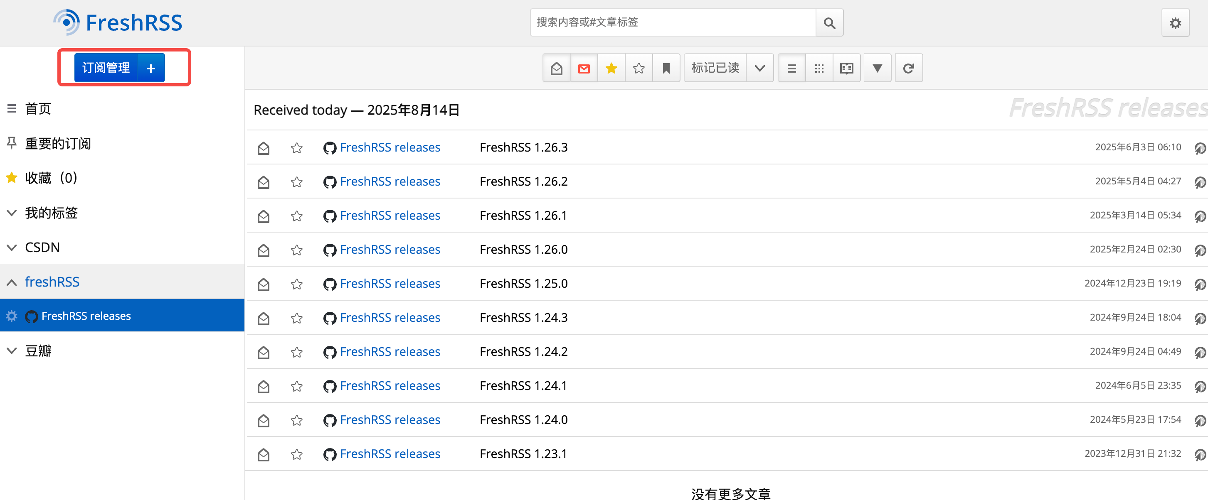The height and width of the screenshot is (500, 1208).
Task: Select the 豆瓣 category name
Action: (x=38, y=350)
